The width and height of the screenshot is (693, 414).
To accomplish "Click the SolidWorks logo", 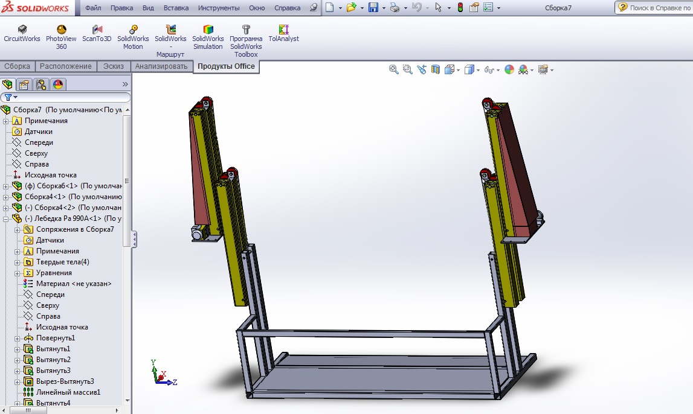I will [x=36, y=7].
